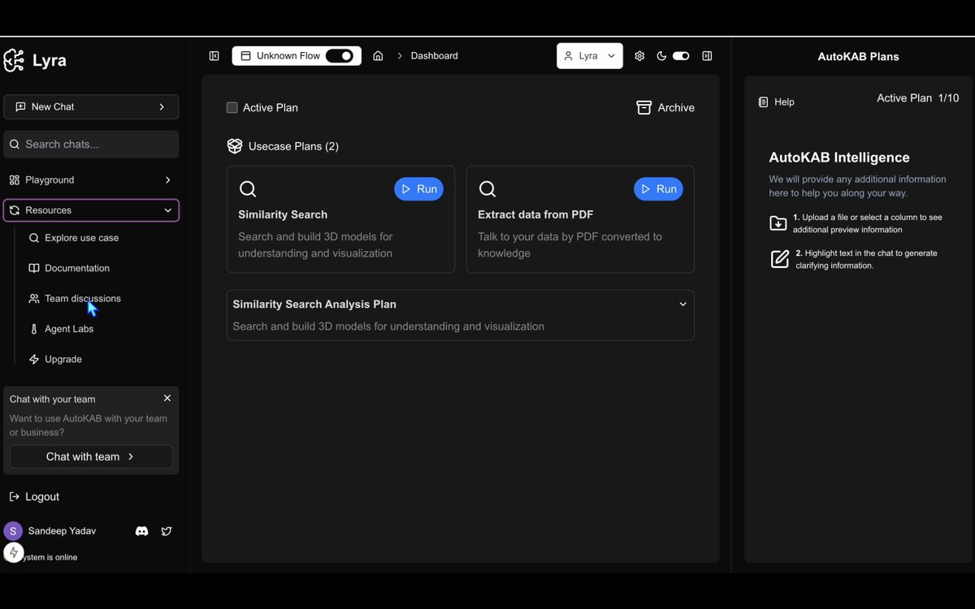Open settings gear icon
The image size is (975, 609).
(x=639, y=56)
